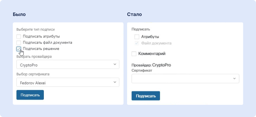This screenshot has width=256, height=117.
Task: Click the 'Стало' heading
Action: click(134, 14)
